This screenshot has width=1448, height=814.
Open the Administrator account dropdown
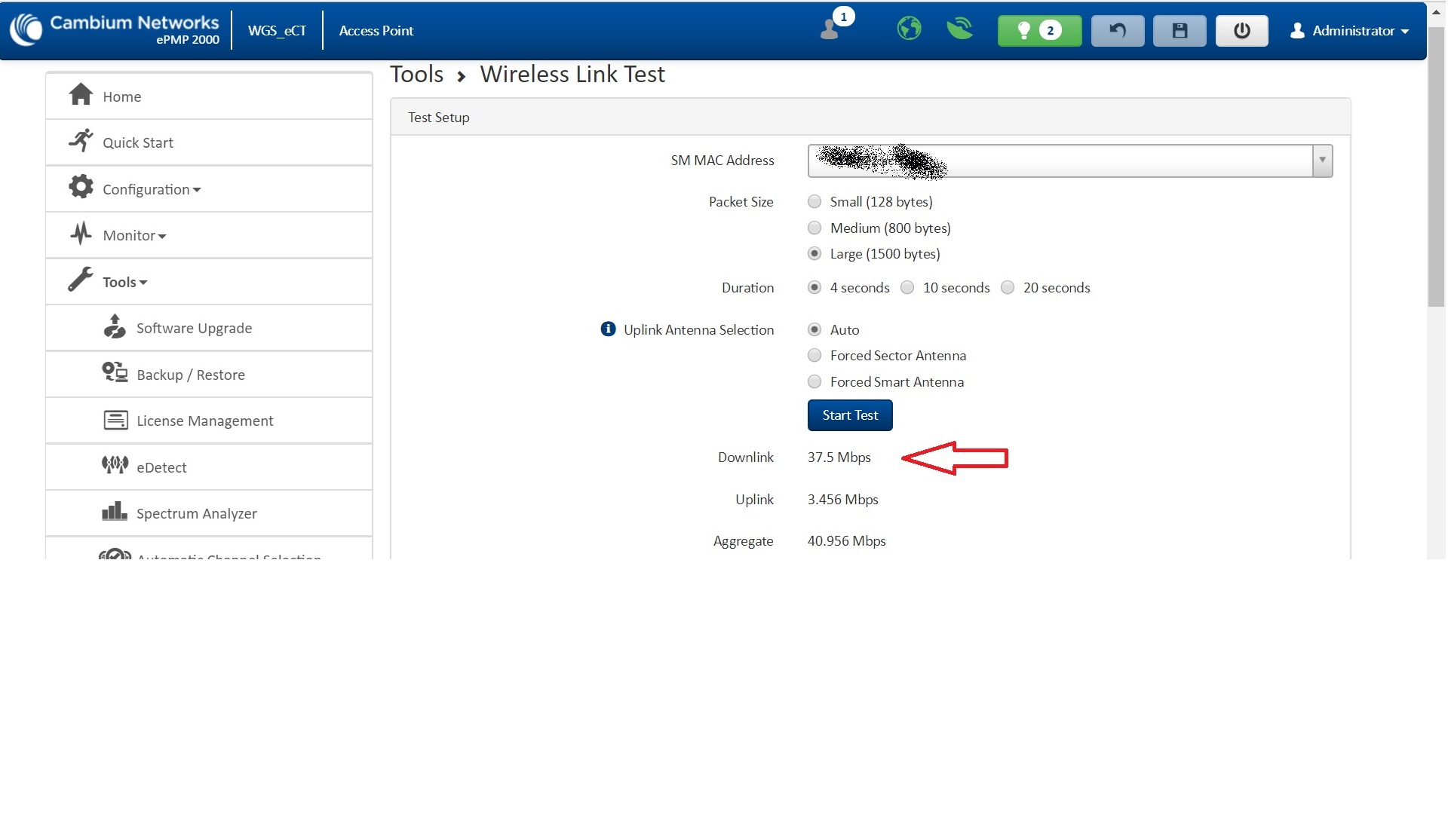click(1349, 31)
